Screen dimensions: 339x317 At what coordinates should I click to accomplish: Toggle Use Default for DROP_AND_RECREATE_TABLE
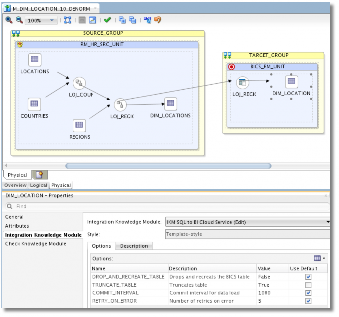coord(308,277)
